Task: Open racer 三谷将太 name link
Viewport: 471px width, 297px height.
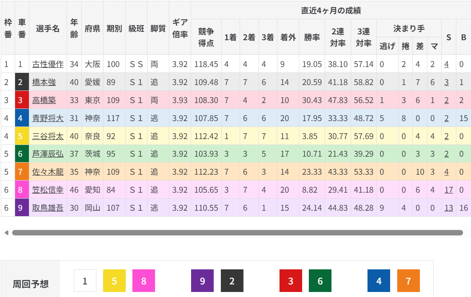Action: coord(48,136)
